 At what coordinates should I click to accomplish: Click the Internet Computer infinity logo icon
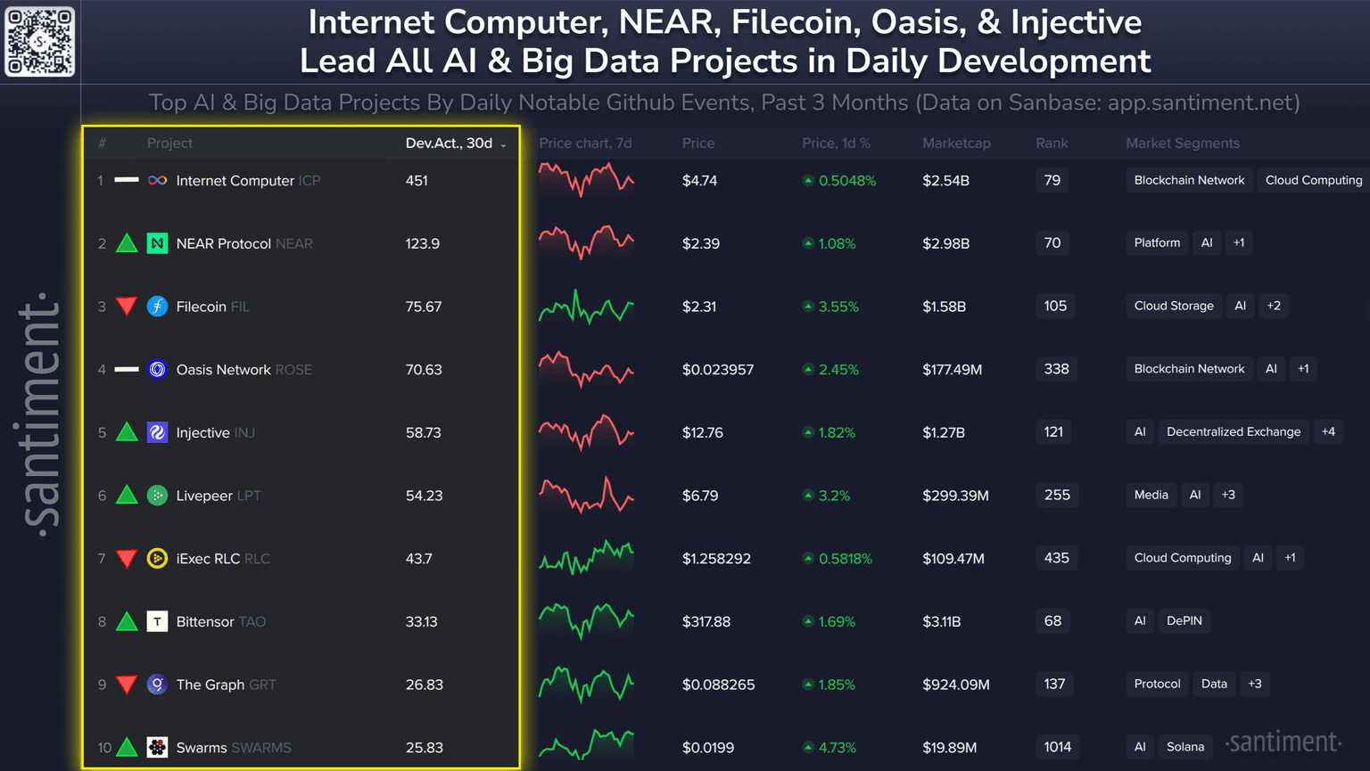(157, 180)
